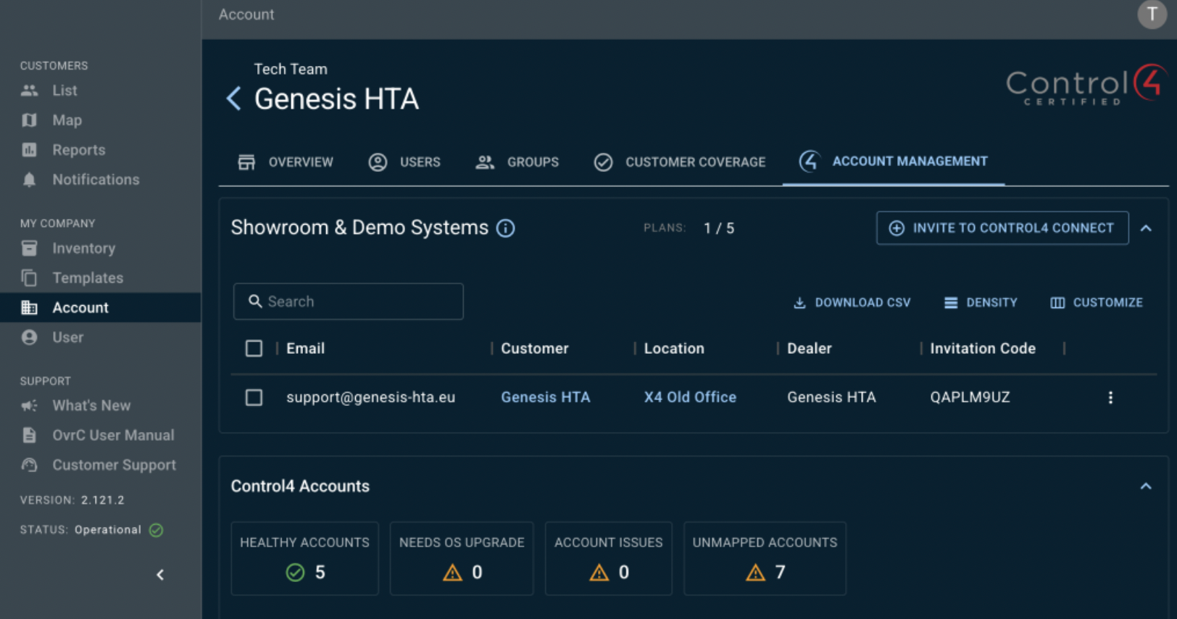The image size is (1177, 619).
Task: Click Invite to Control4 Connect button
Action: [1002, 228]
